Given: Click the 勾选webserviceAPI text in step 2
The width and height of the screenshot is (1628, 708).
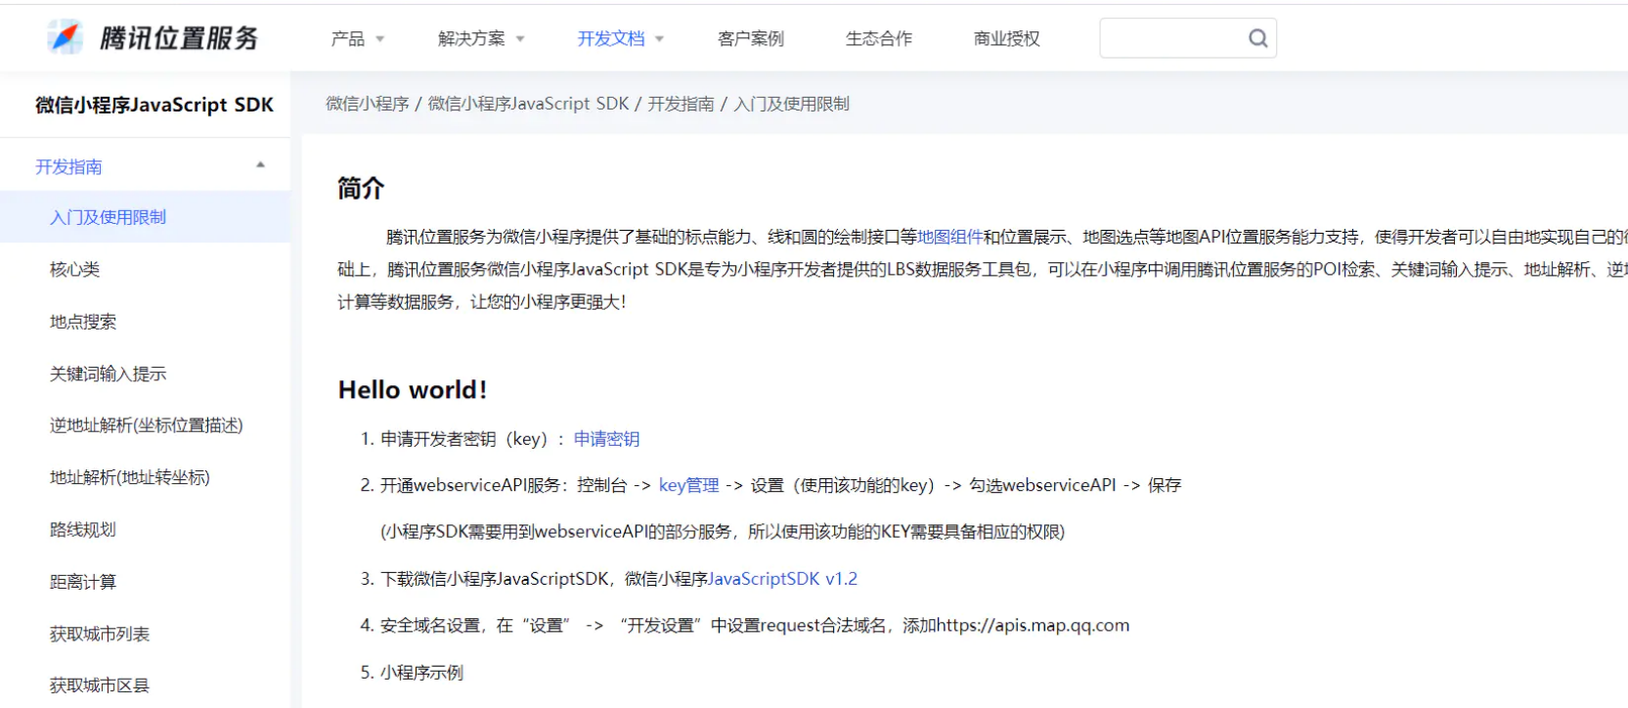Looking at the screenshot, I should pyautogui.click(x=1042, y=485).
